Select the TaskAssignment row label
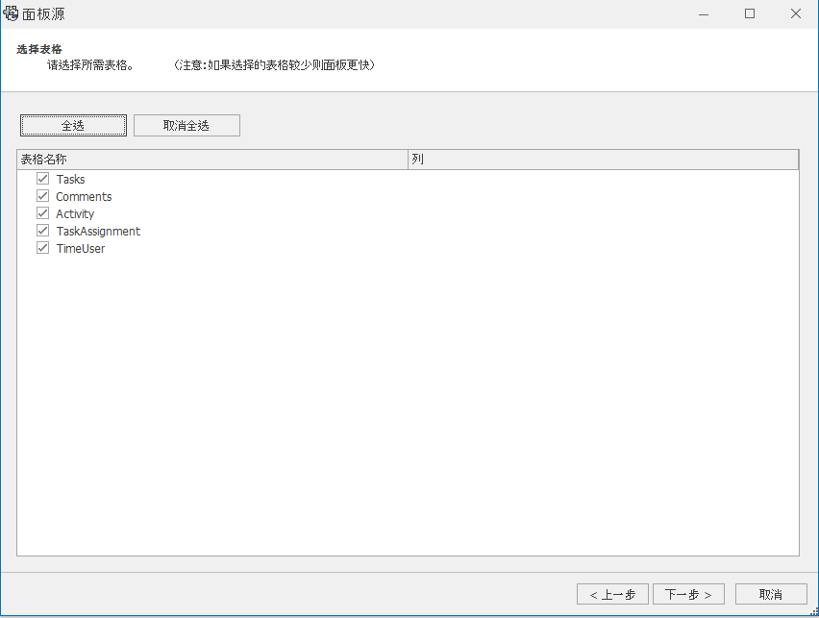819x618 pixels. click(x=98, y=231)
